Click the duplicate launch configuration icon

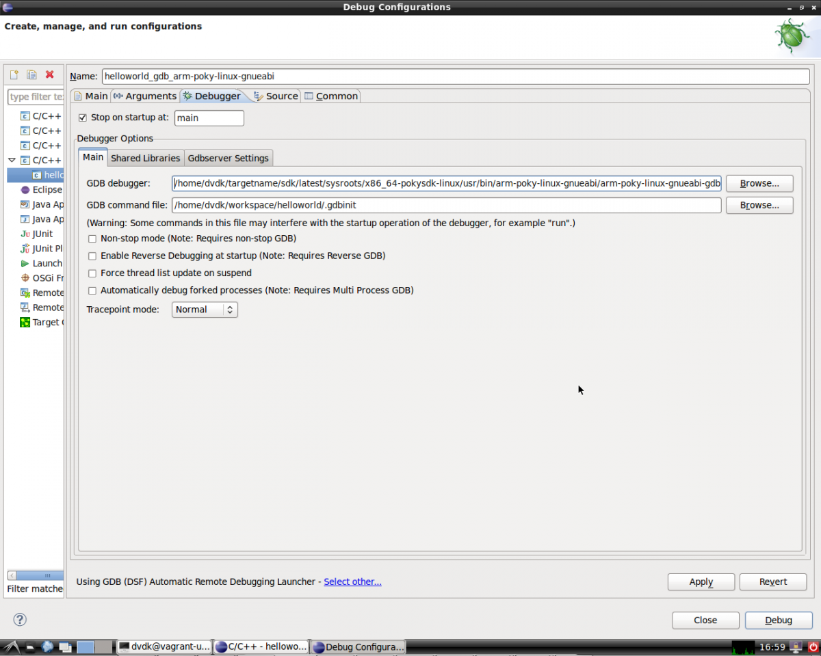pyautogui.click(x=31, y=74)
